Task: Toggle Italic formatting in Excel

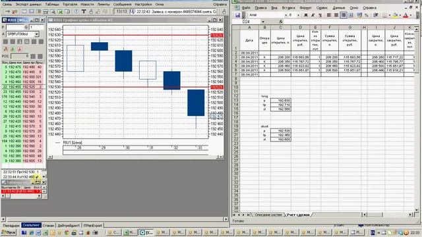Action: point(313,15)
